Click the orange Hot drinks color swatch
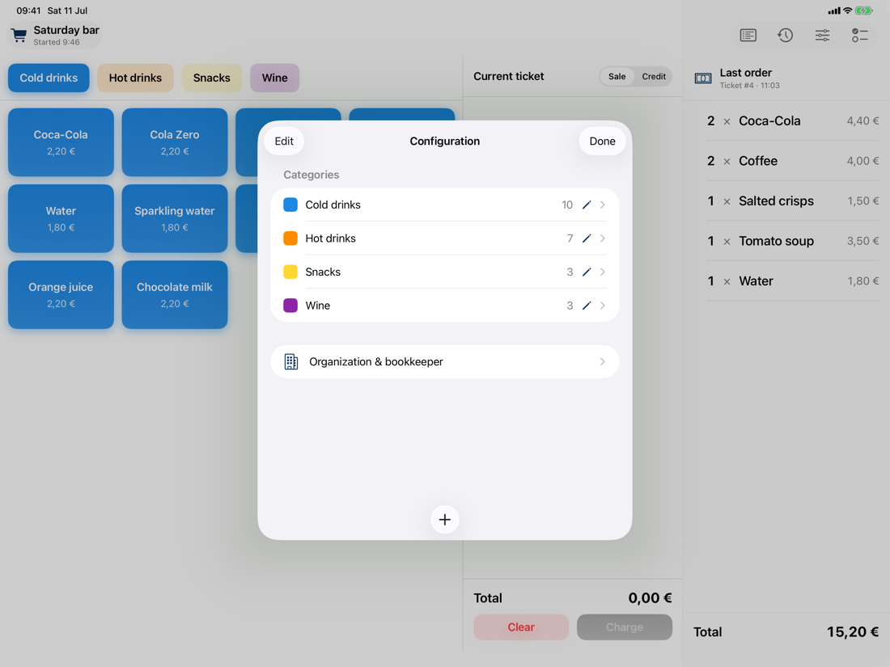Image resolution: width=890 pixels, height=667 pixels. [x=290, y=239]
